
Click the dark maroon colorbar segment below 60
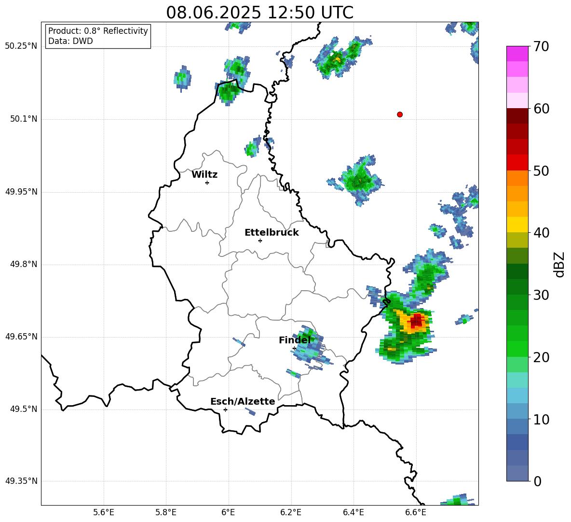[517, 116]
